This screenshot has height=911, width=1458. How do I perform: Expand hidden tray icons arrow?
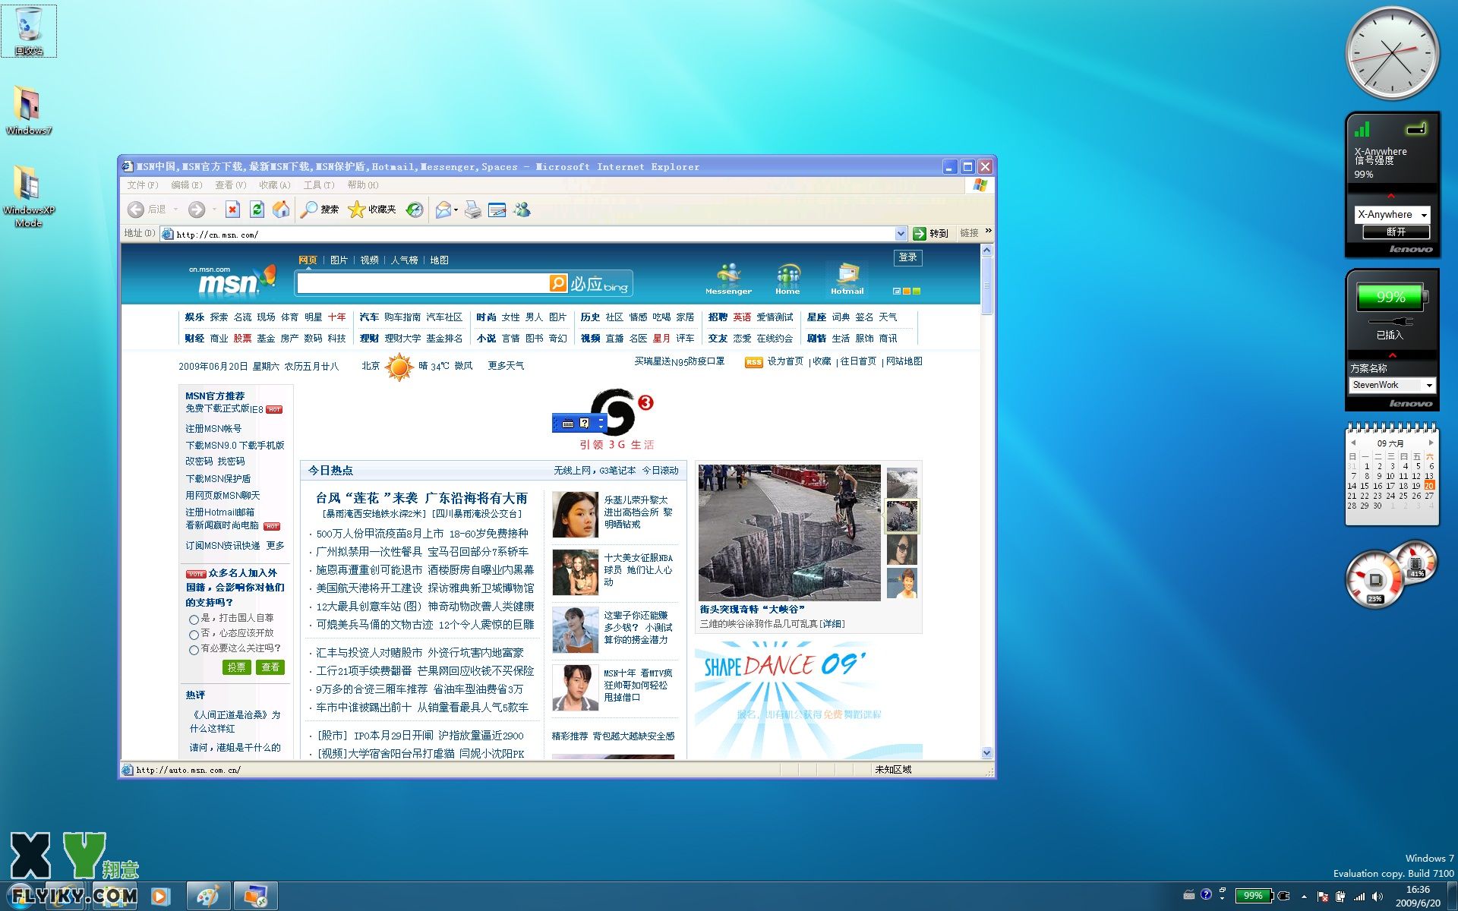tap(1304, 897)
